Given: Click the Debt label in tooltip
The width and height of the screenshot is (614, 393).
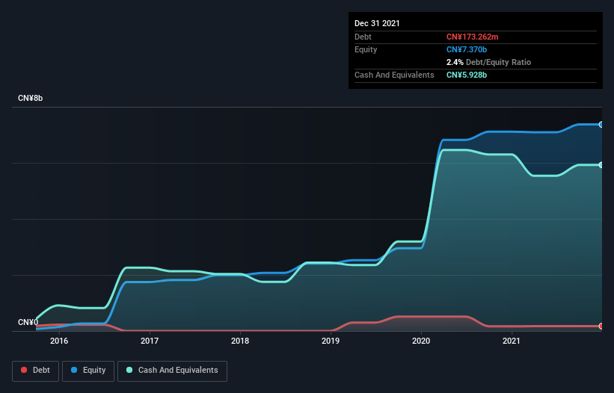Looking at the screenshot, I should coord(363,37).
